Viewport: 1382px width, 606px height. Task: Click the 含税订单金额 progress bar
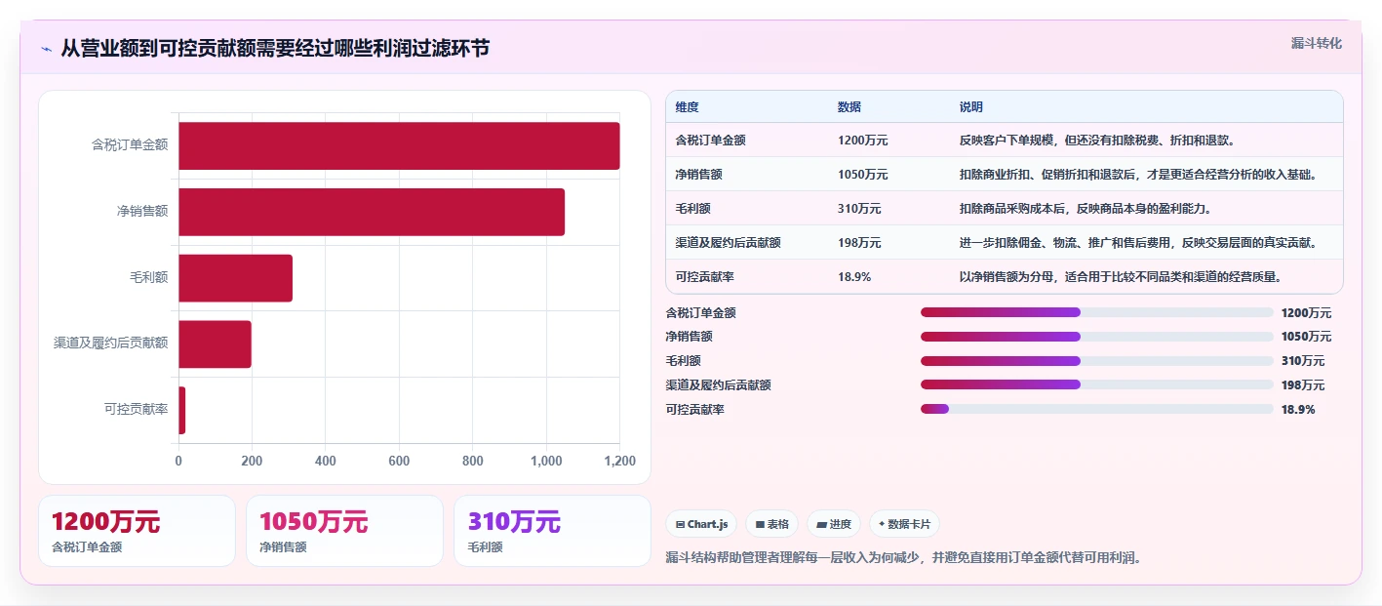(1096, 312)
